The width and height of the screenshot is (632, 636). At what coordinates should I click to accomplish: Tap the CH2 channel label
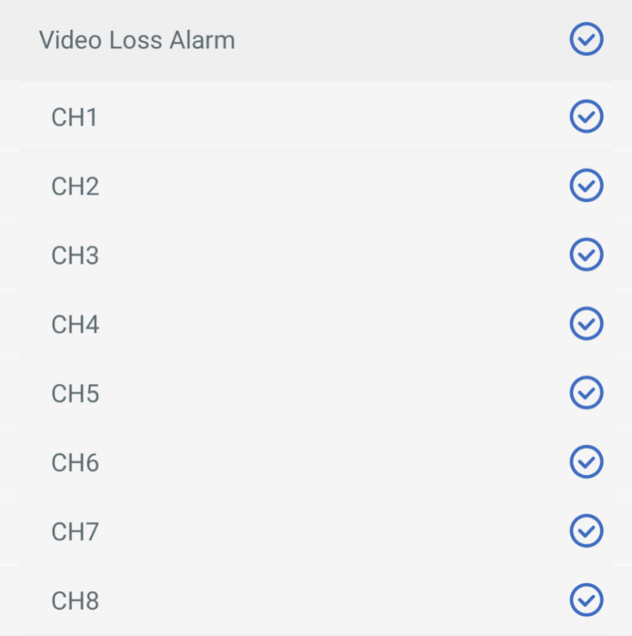pos(75,186)
